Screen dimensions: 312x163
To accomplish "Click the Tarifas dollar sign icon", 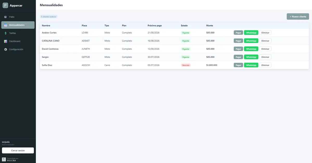I will coord(5,33).
